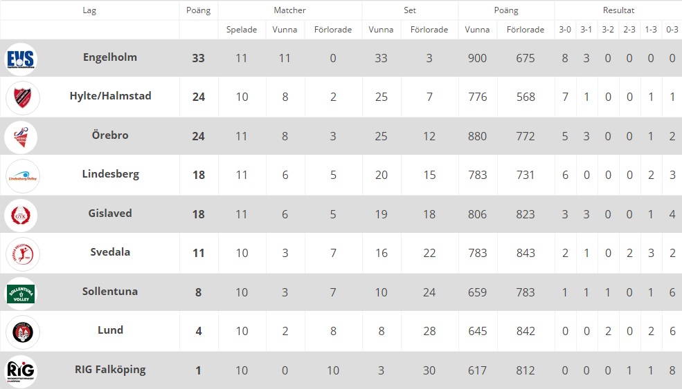Open the Hylte/Halmstad team link
682x389 pixels.
point(111,96)
